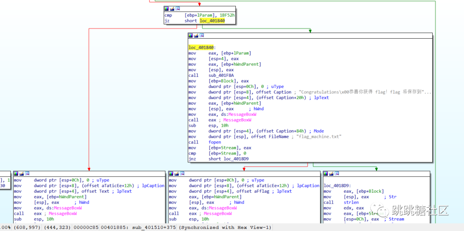Click the 'loc_401840:' label in the large block
Screen dimensions: 464x231
[202, 48]
